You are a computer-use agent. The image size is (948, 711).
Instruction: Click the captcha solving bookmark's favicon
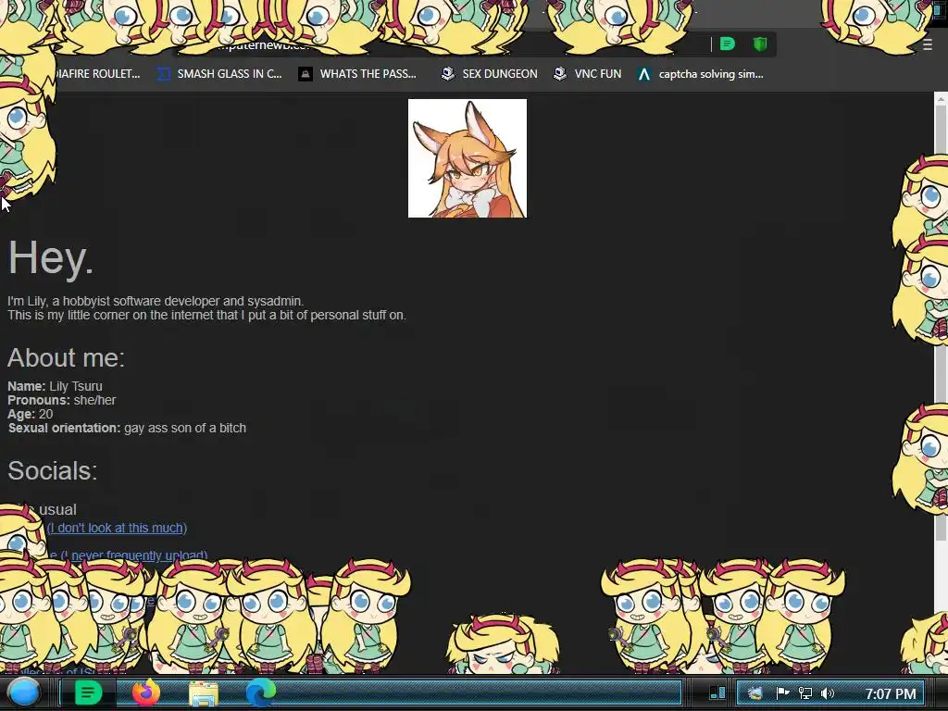pos(644,74)
